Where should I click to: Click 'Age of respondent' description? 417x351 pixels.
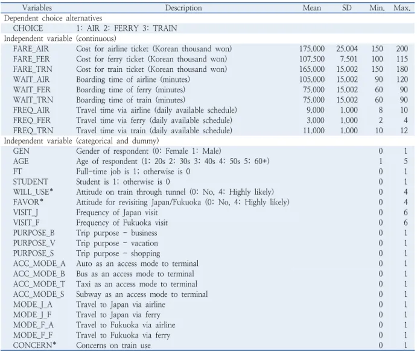173,161
